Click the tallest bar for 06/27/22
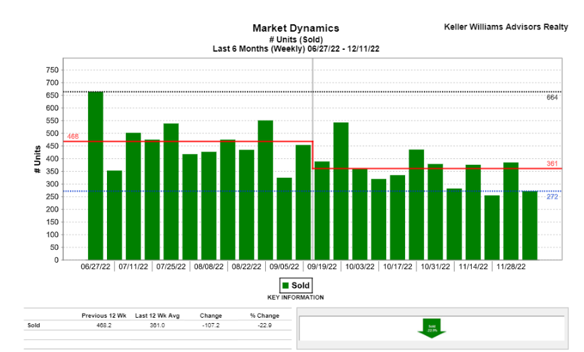 pos(96,176)
